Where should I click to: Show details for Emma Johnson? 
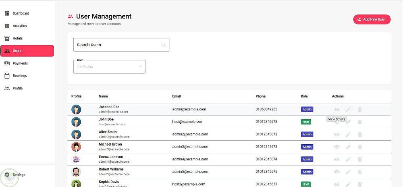[337, 160]
